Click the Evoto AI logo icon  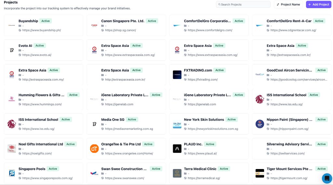[x=12, y=50]
